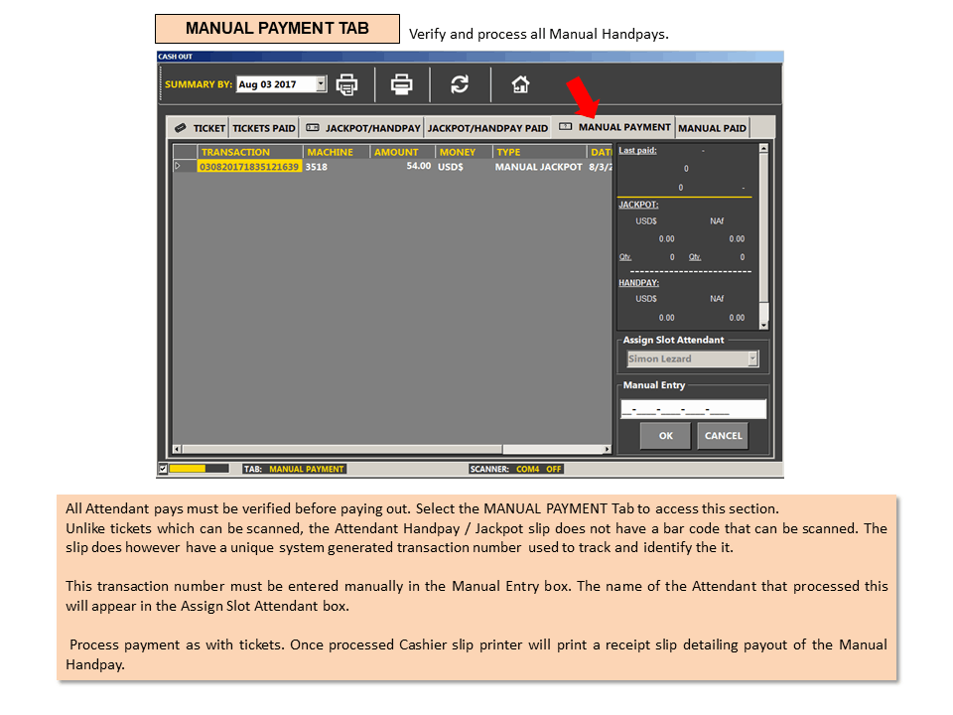Open the SUMMARY BY date dropdown

[x=321, y=83]
